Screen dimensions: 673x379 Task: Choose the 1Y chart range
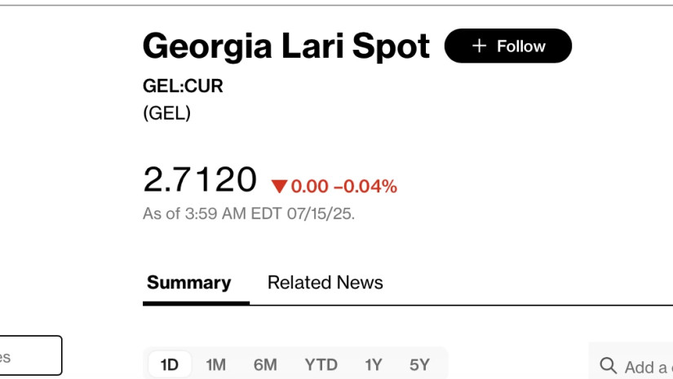(x=374, y=365)
